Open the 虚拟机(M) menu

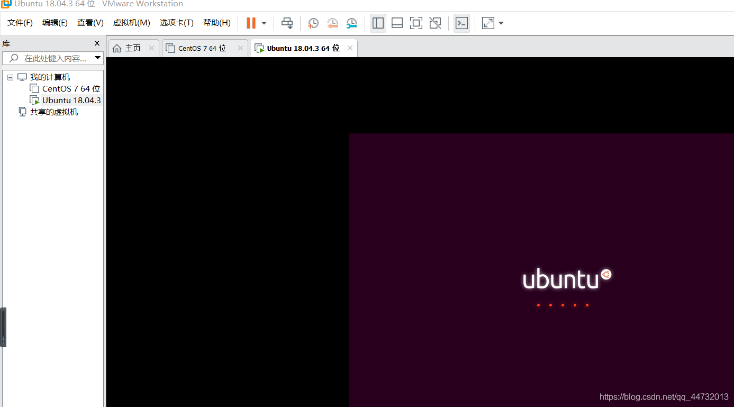click(131, 23)
